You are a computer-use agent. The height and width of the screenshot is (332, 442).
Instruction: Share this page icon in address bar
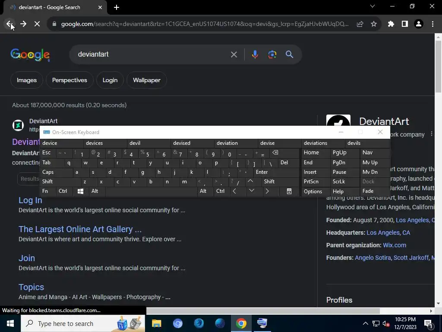[360, 24]
